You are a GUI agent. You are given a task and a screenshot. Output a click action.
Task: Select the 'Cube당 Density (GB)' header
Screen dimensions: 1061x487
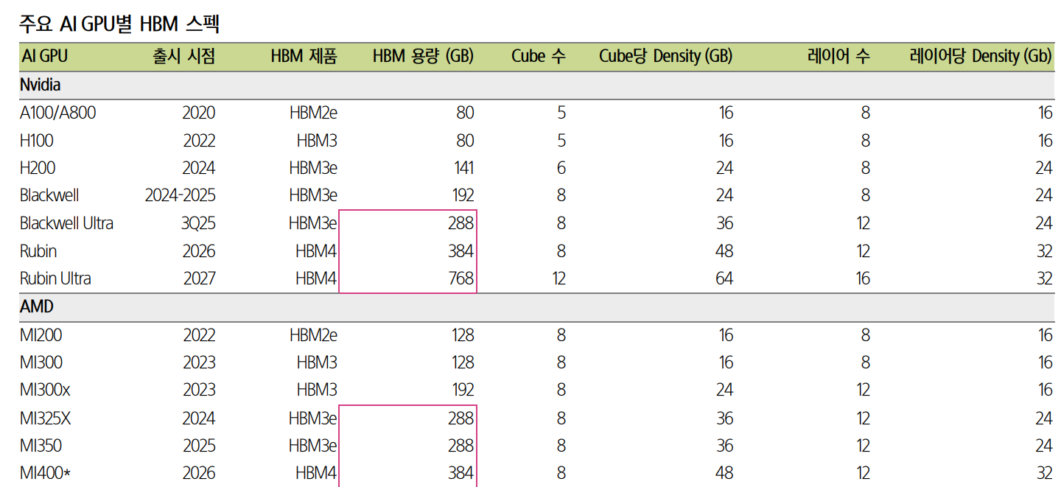(x=665, y=57)
